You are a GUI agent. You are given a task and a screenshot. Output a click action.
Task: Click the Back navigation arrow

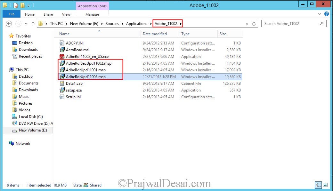pyautogui.click(x=9, y=24)
